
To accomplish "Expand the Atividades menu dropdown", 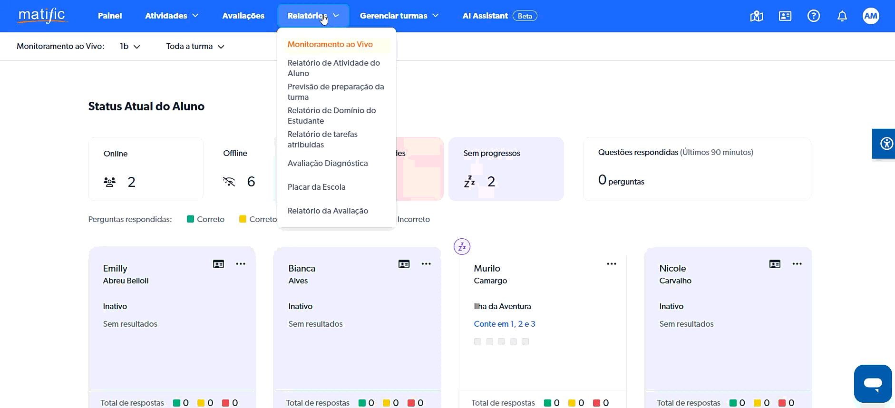I will coord(172,16).
